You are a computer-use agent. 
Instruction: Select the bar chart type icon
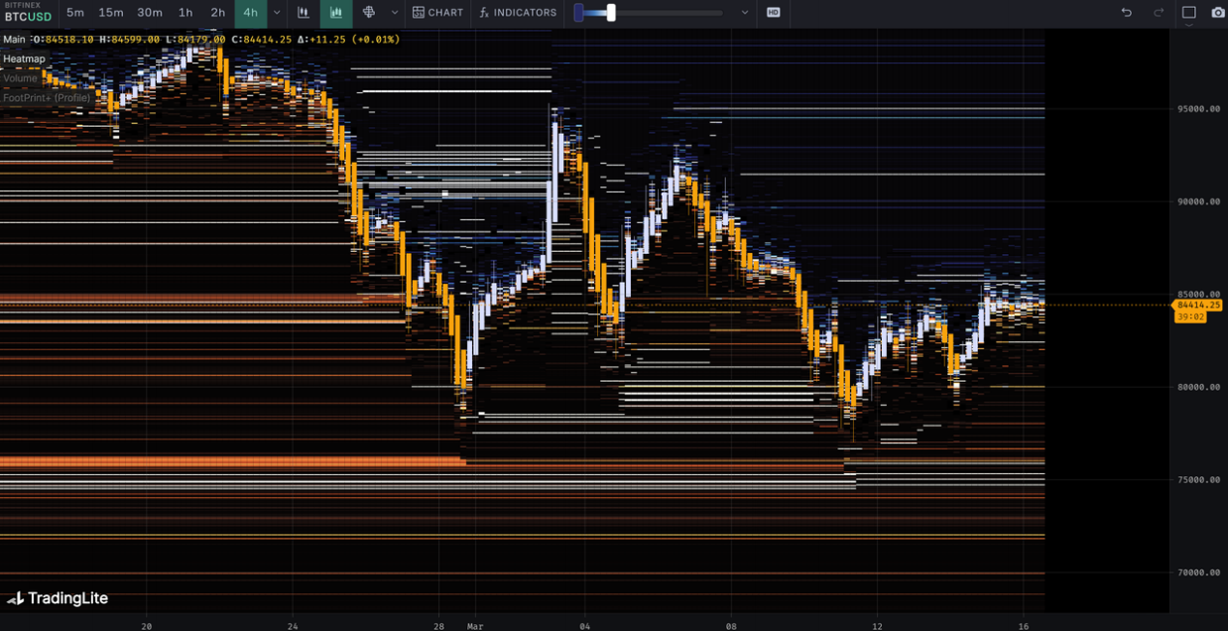(x=304, y=13)
